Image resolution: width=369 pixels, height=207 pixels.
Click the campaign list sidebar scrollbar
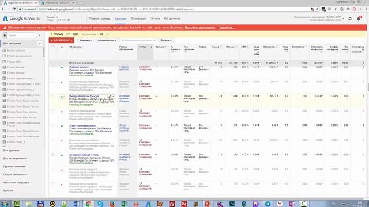click(x=44, y=52)
